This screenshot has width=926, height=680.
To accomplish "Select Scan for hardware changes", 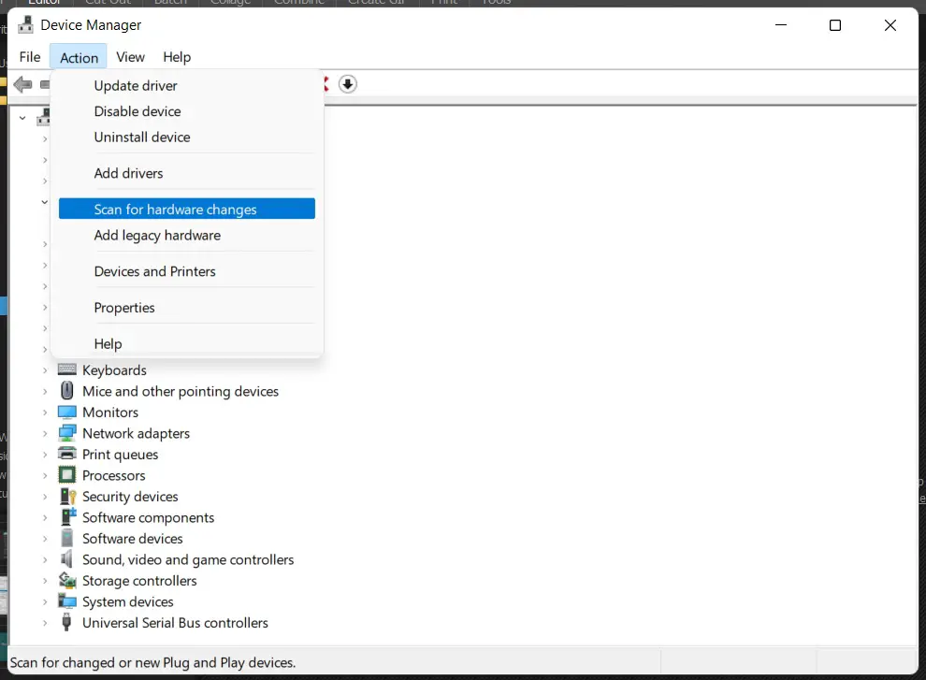I will pyautogui.click(x=187, y=210).
